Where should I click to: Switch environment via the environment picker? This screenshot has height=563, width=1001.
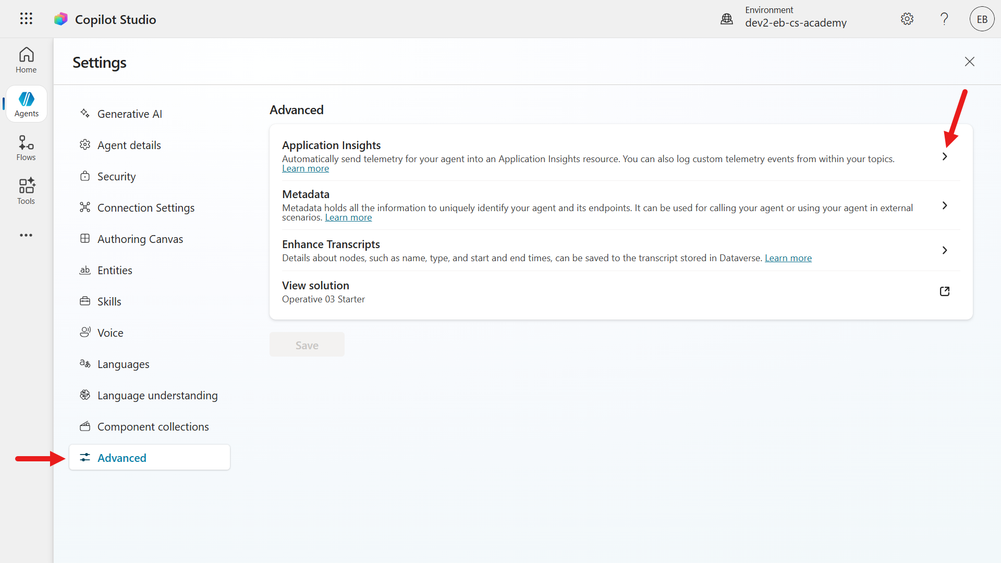(796, 17)
